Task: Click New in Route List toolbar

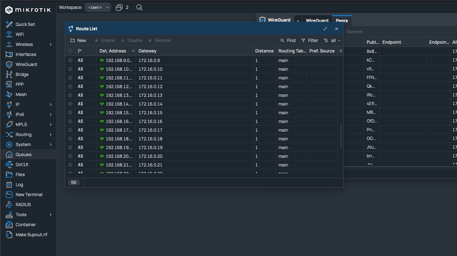Action: [x=79, y=40]
